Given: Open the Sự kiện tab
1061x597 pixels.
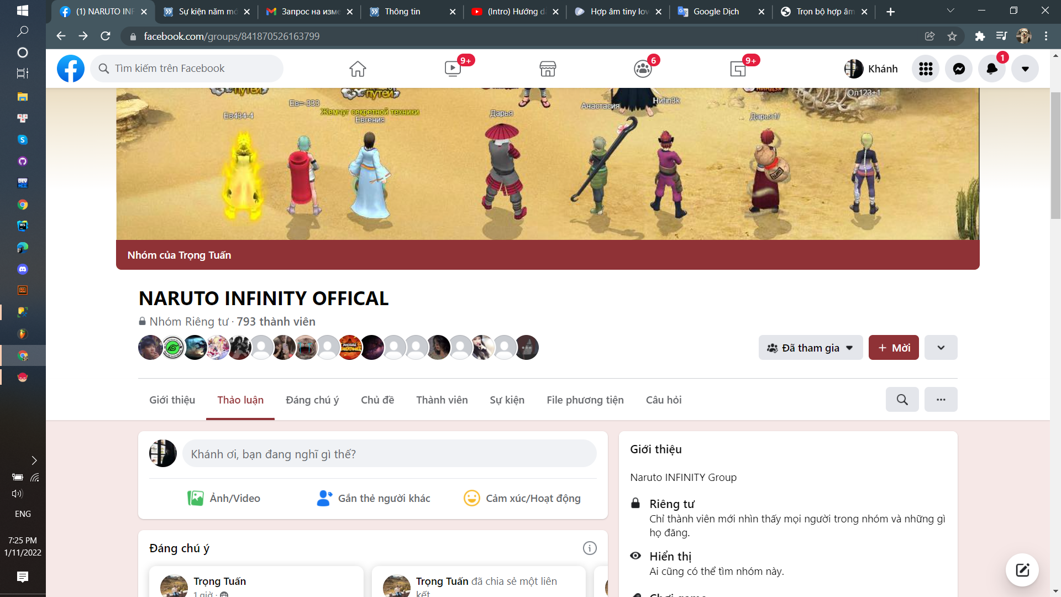Looking at the screenshot, I should [507, 400].
